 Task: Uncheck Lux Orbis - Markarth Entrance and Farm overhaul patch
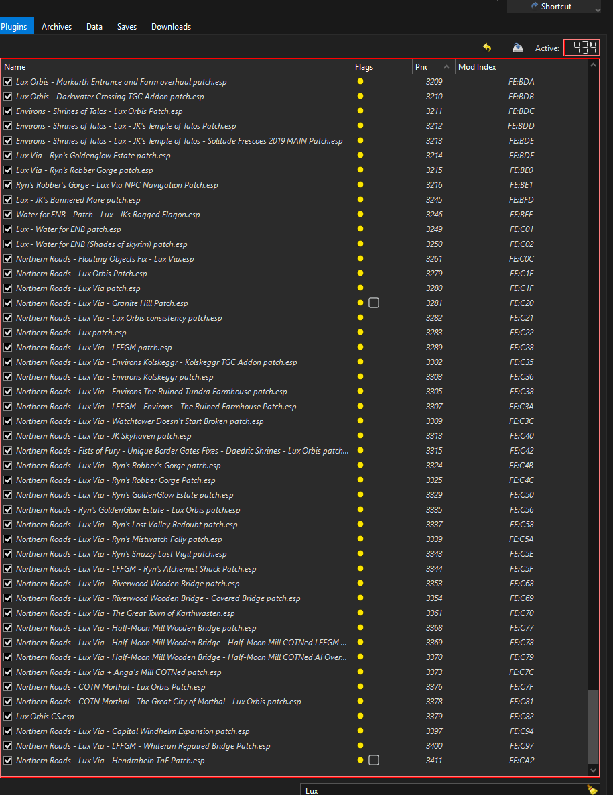pos(8,82)
